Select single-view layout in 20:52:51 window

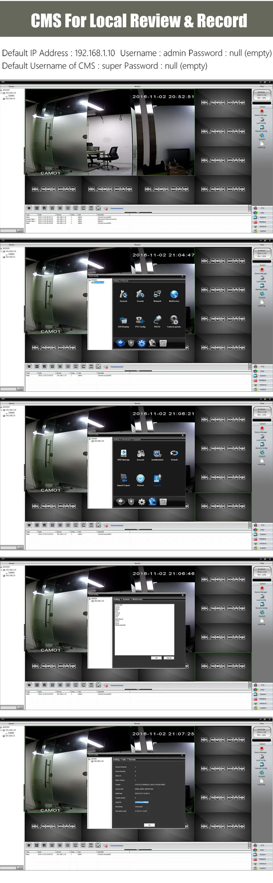point(29,208)
